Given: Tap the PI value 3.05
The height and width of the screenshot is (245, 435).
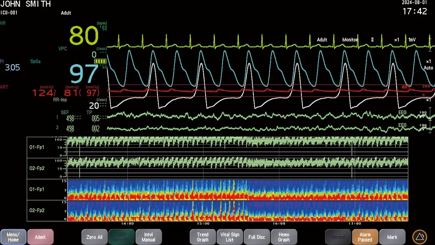Looking at the screenshot, I should point(13,68).
